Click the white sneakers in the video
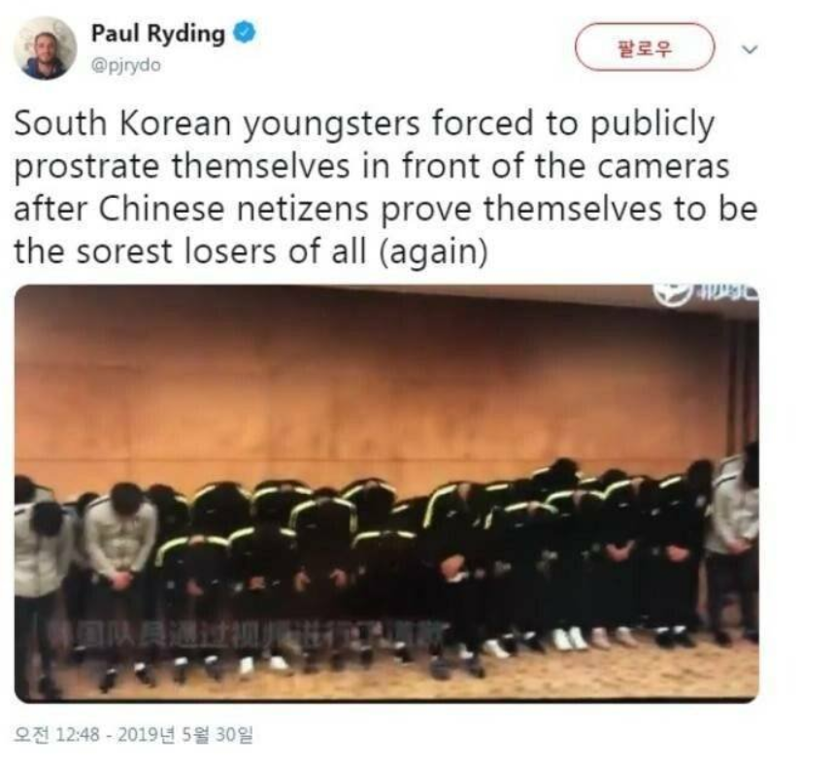 [x=569, y=638]
